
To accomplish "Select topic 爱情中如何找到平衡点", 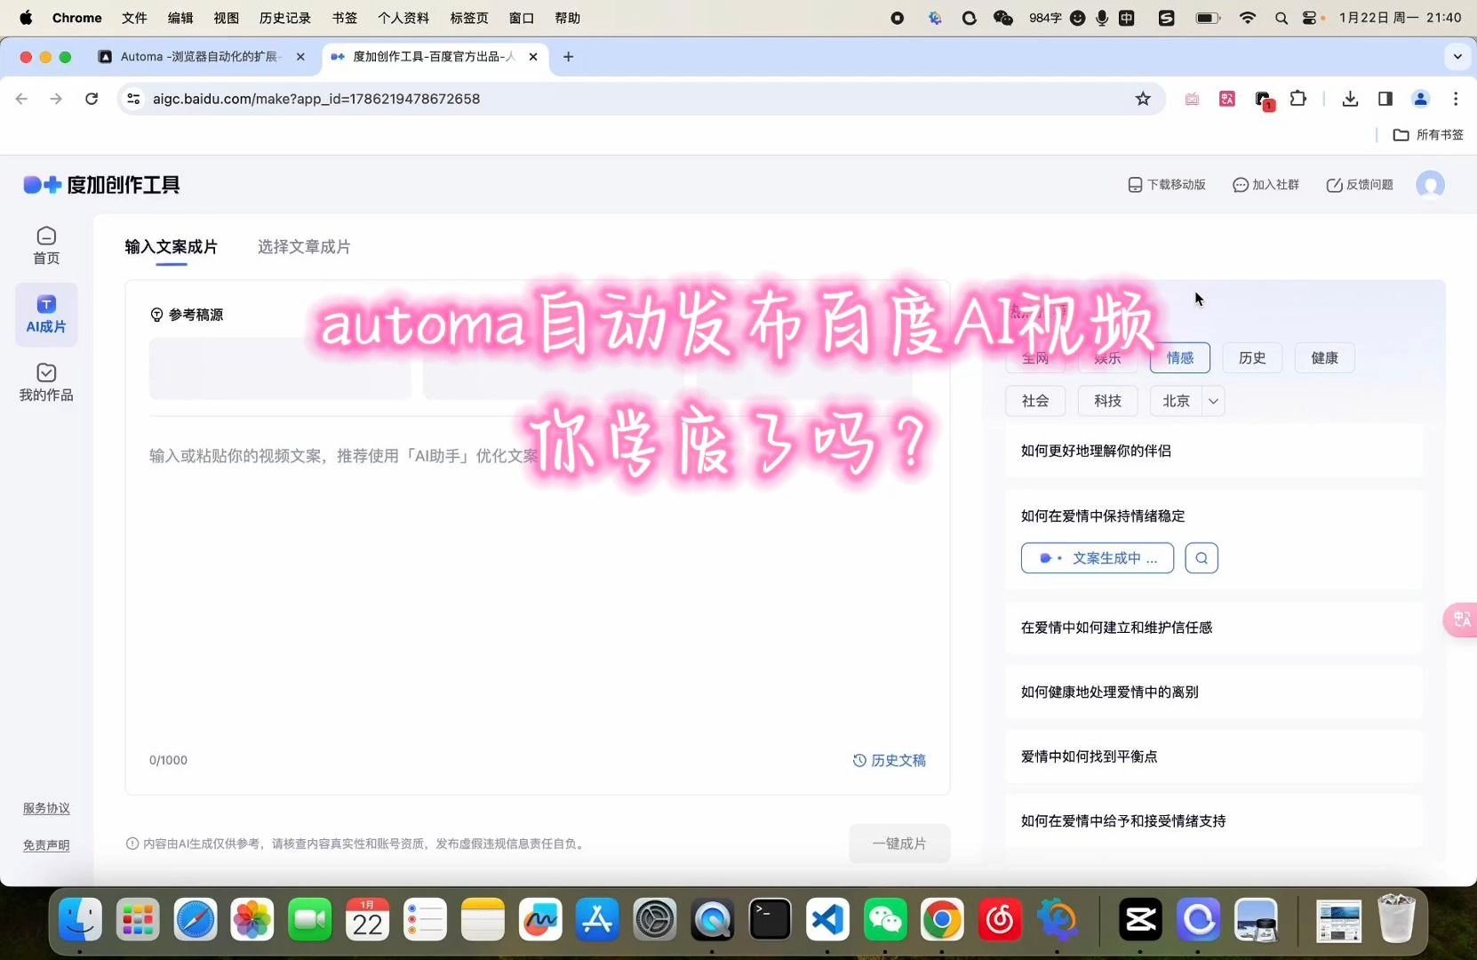I will point(1214,756).
